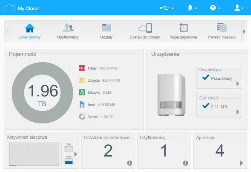Click the Diagnostyka checkmark icon

206,77
